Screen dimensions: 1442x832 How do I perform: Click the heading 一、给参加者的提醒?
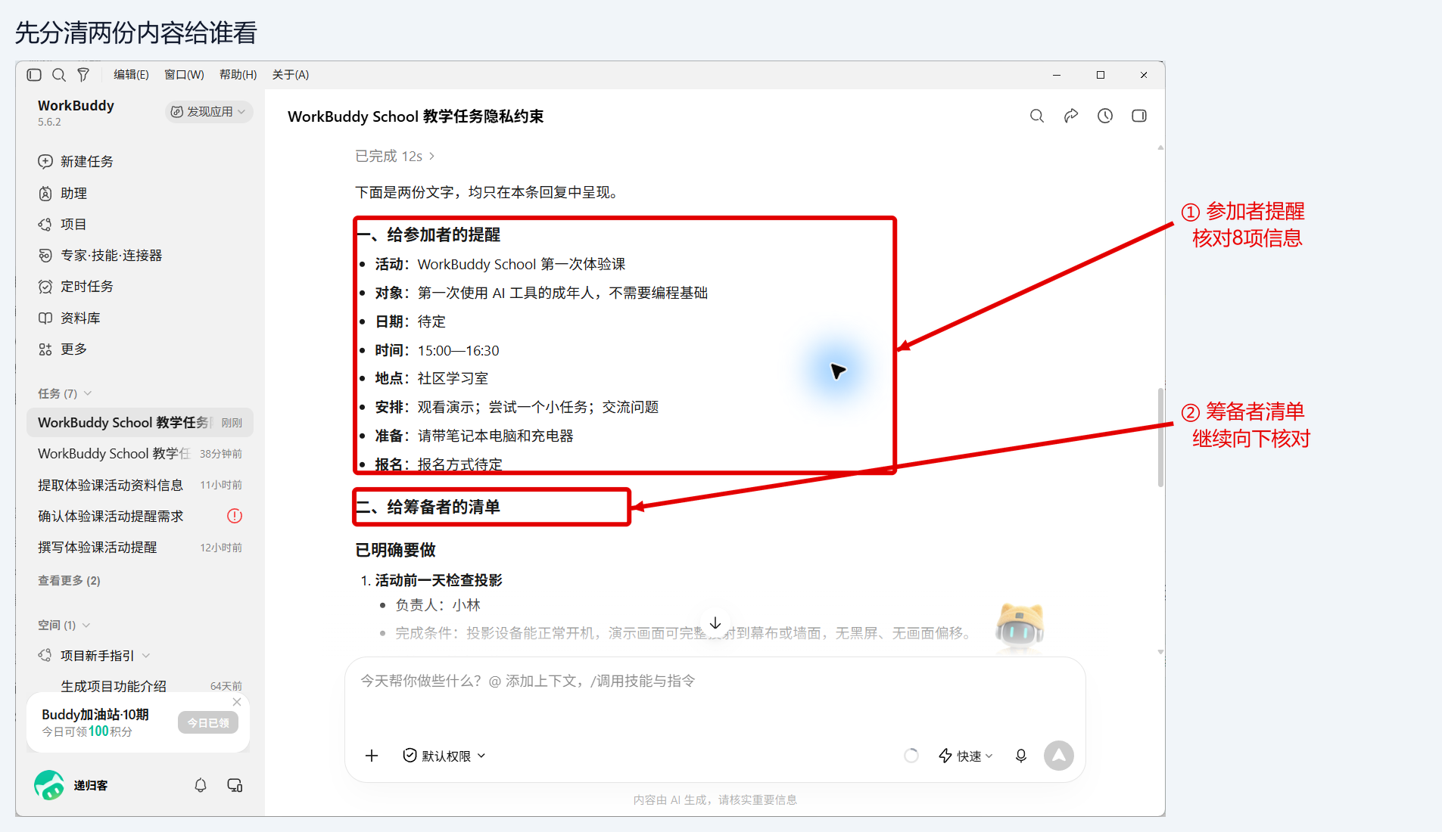pyautogui.click(x=428, y=234)
